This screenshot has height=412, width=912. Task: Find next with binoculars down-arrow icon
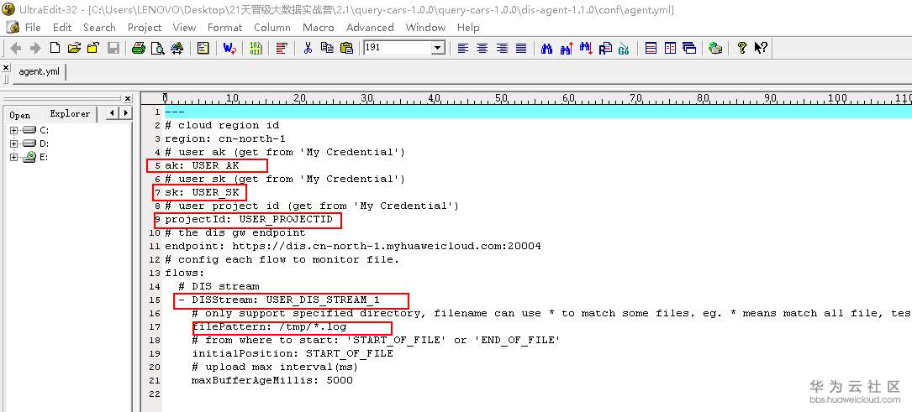pyautogui.click(x=586, y=48)
